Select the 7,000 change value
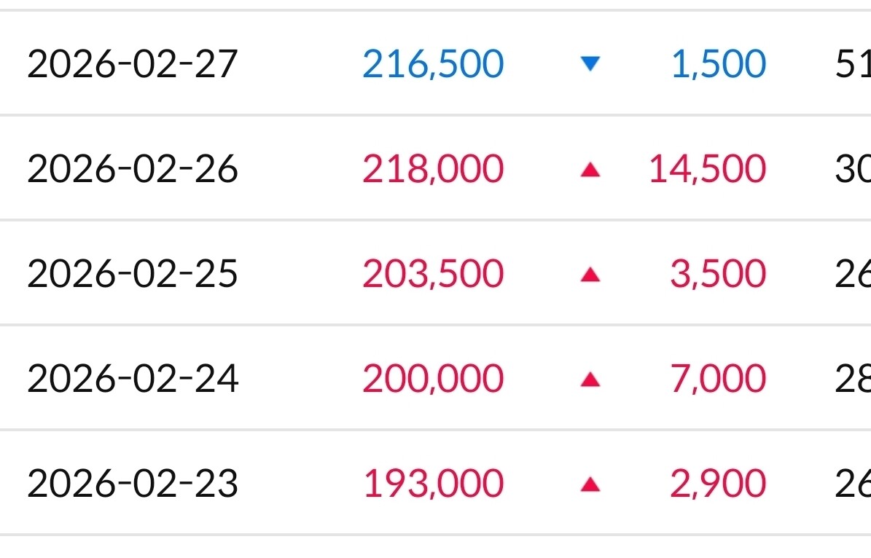871x558 pixels. [718, 379]
